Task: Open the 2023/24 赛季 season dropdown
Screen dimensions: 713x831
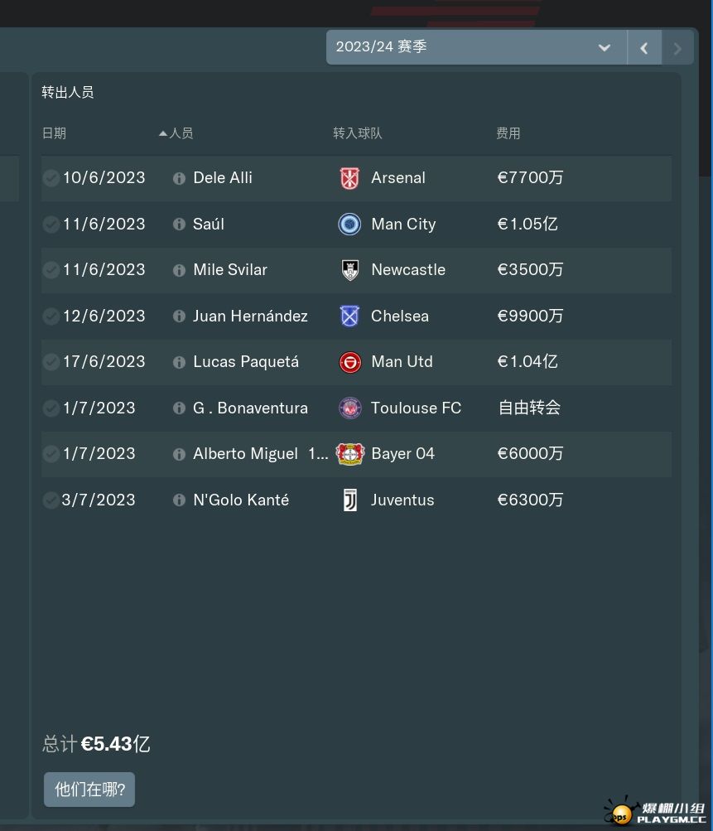Action: click(x=476, y=47)
